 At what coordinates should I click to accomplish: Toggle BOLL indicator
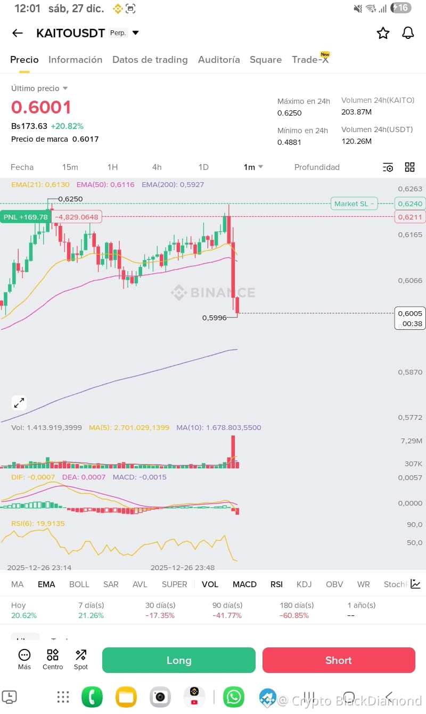coord(79,585)
